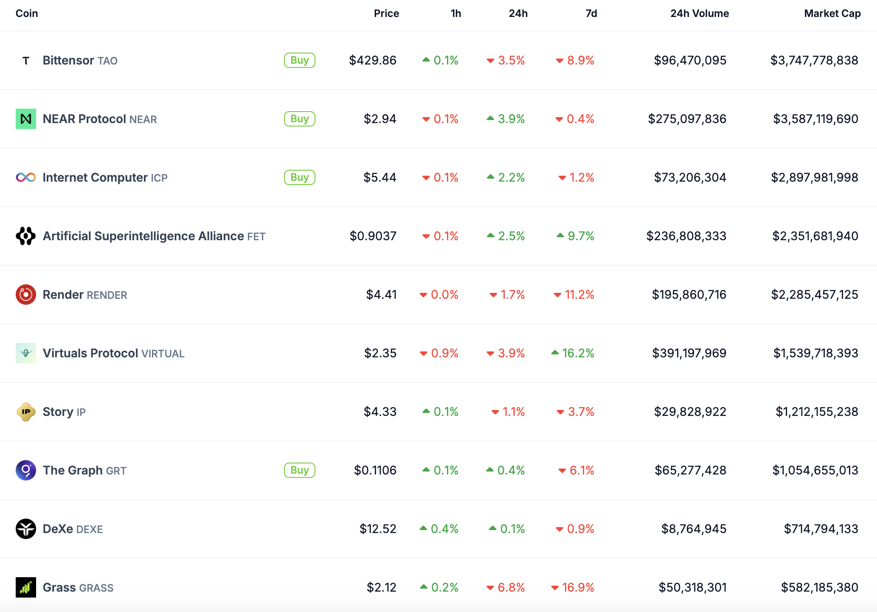Sort by the Price column header
The width and height of the screenshot is (877, 612).
click(x=386, y=14)
